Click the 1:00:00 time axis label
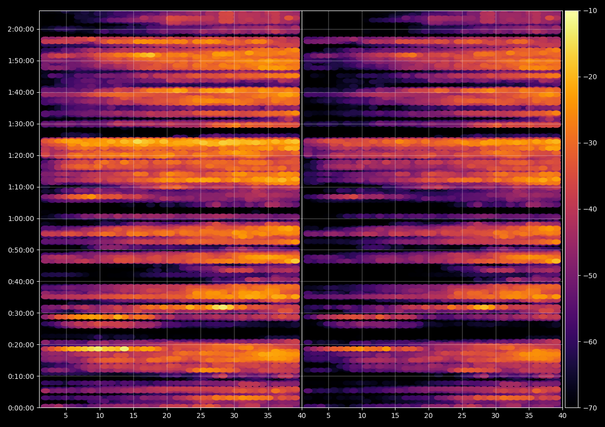The height and width of the screenshot is (427, 605). tap(21, 219)
